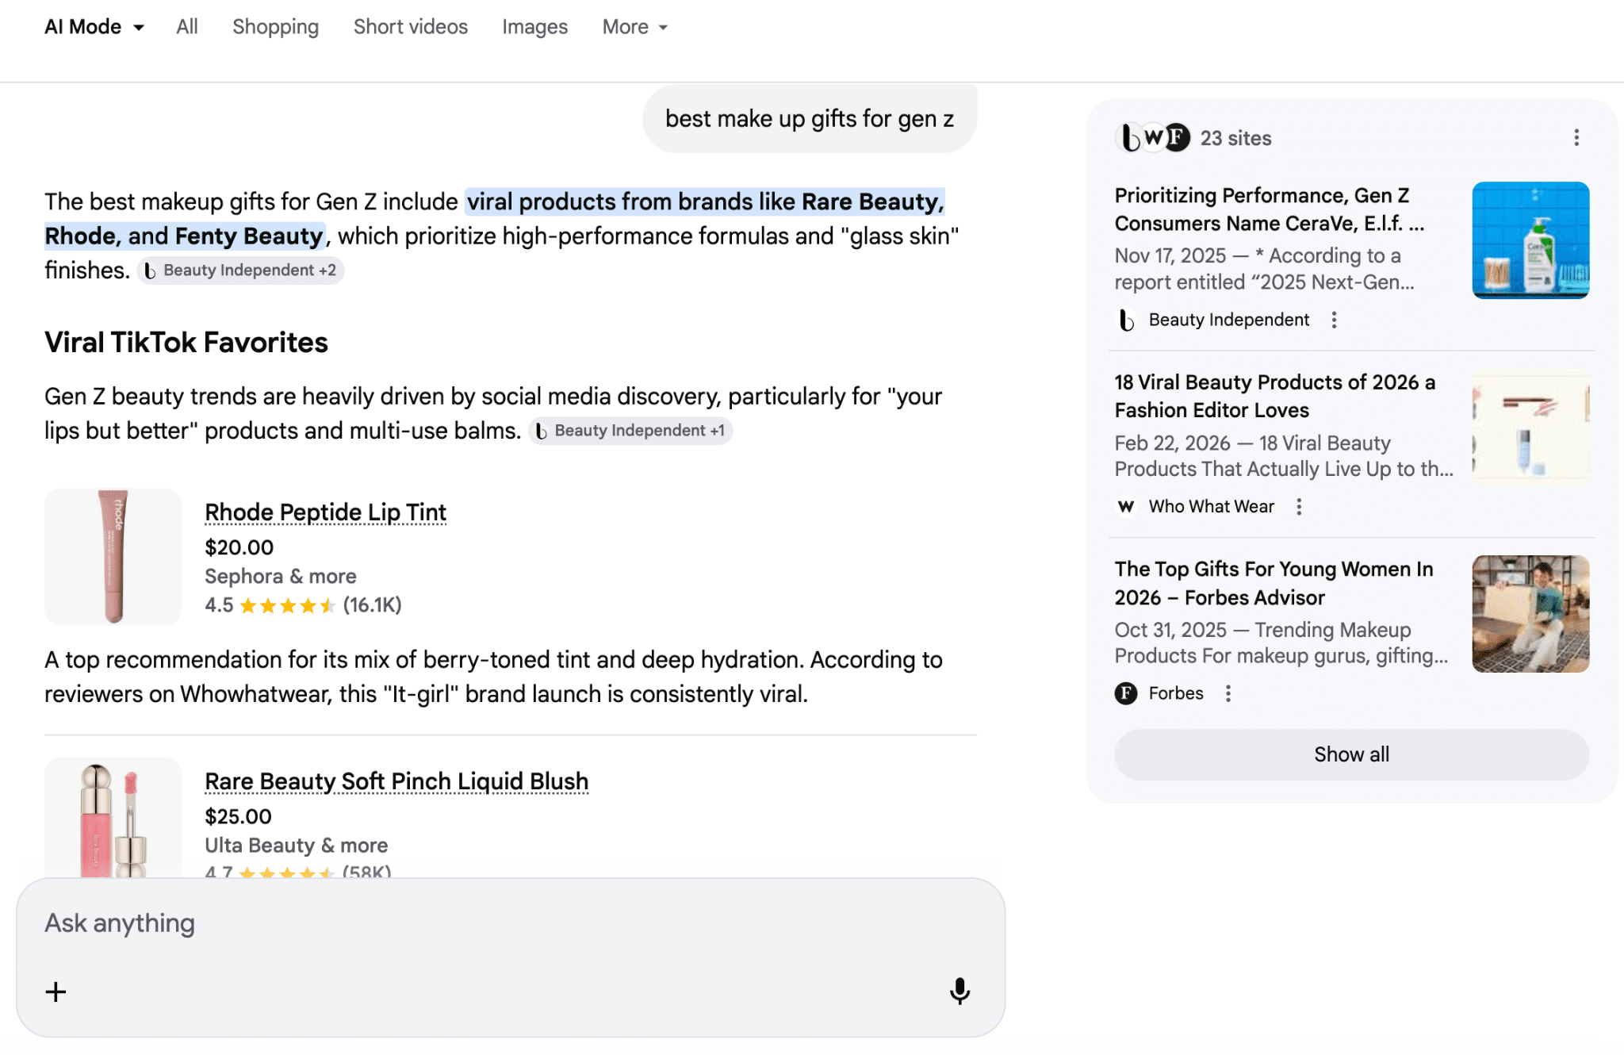Click the stacked site favicons beside 23 sites
1624x1055 pixels.
[x=1153, y=138]
